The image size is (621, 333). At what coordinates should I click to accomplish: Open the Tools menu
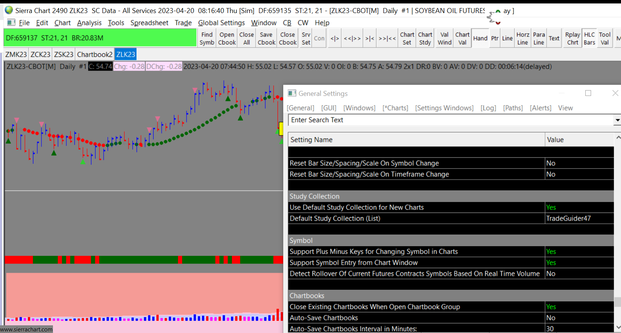point(116,23)
